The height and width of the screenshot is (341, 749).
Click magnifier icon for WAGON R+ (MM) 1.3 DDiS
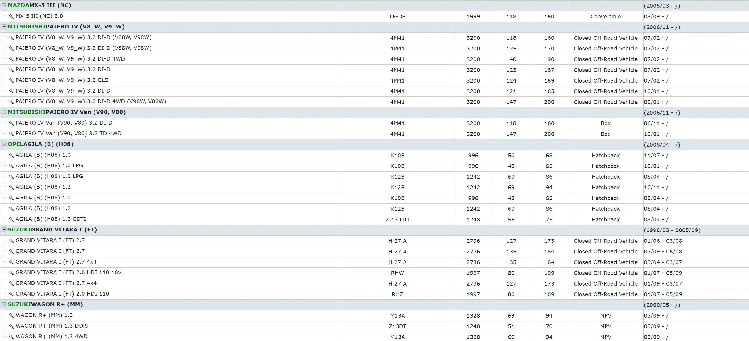11,326
